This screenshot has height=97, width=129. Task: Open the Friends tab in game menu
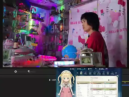(86, 73)
